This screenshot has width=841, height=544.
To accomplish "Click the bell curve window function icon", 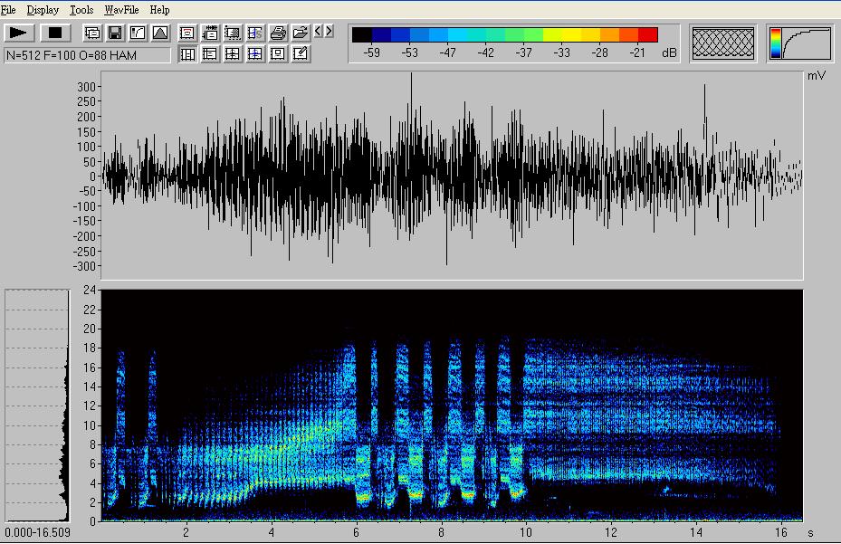I will point(159,33).
